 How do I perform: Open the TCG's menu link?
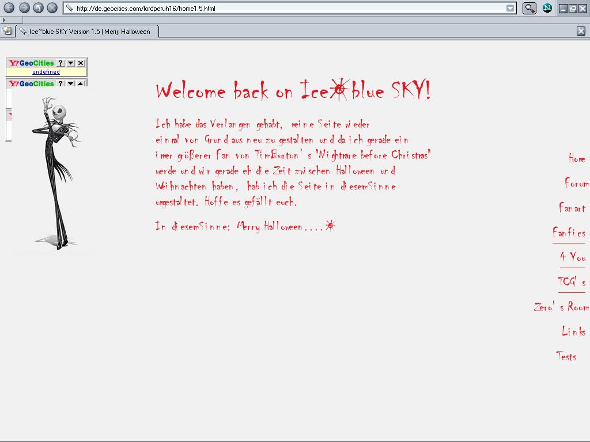(572, 282)
